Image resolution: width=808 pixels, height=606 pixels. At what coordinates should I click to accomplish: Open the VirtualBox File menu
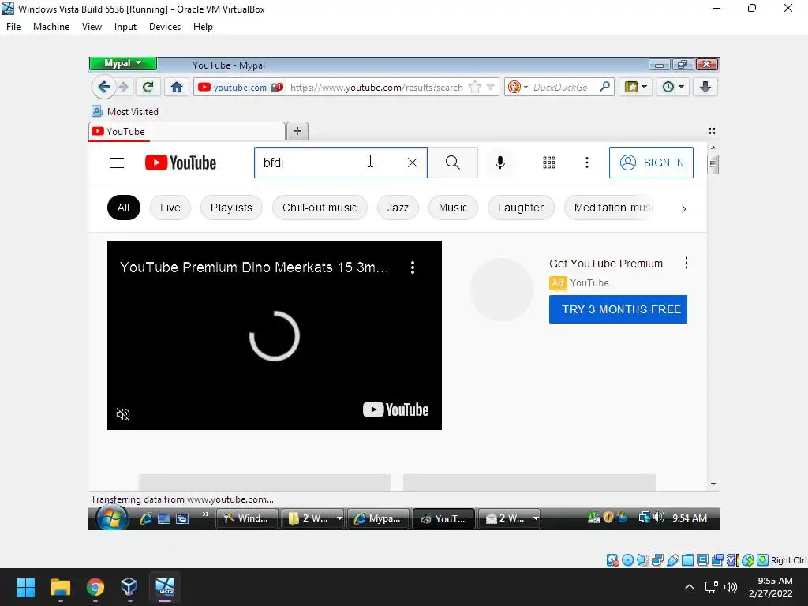[x=13, y=27]
